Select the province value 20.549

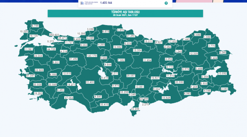click(52, 85)
